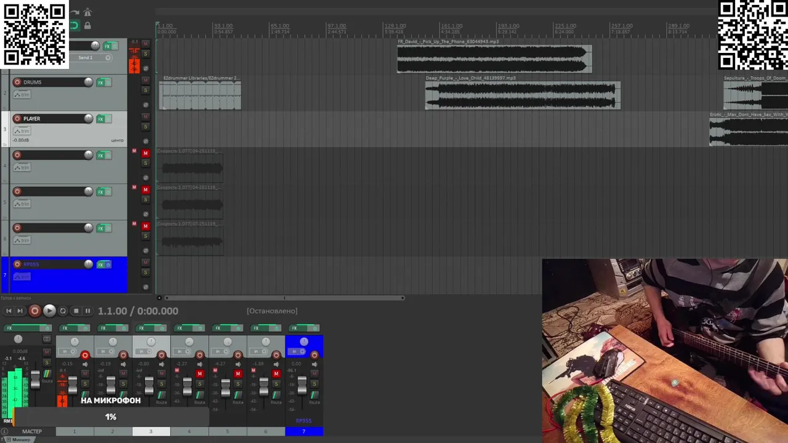Toggle the metronome icon in the toolbar

click(87, 12)
